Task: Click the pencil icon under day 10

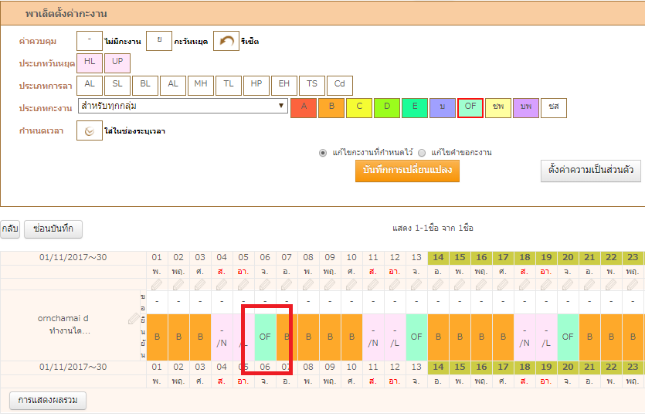Action: point(351,285)
